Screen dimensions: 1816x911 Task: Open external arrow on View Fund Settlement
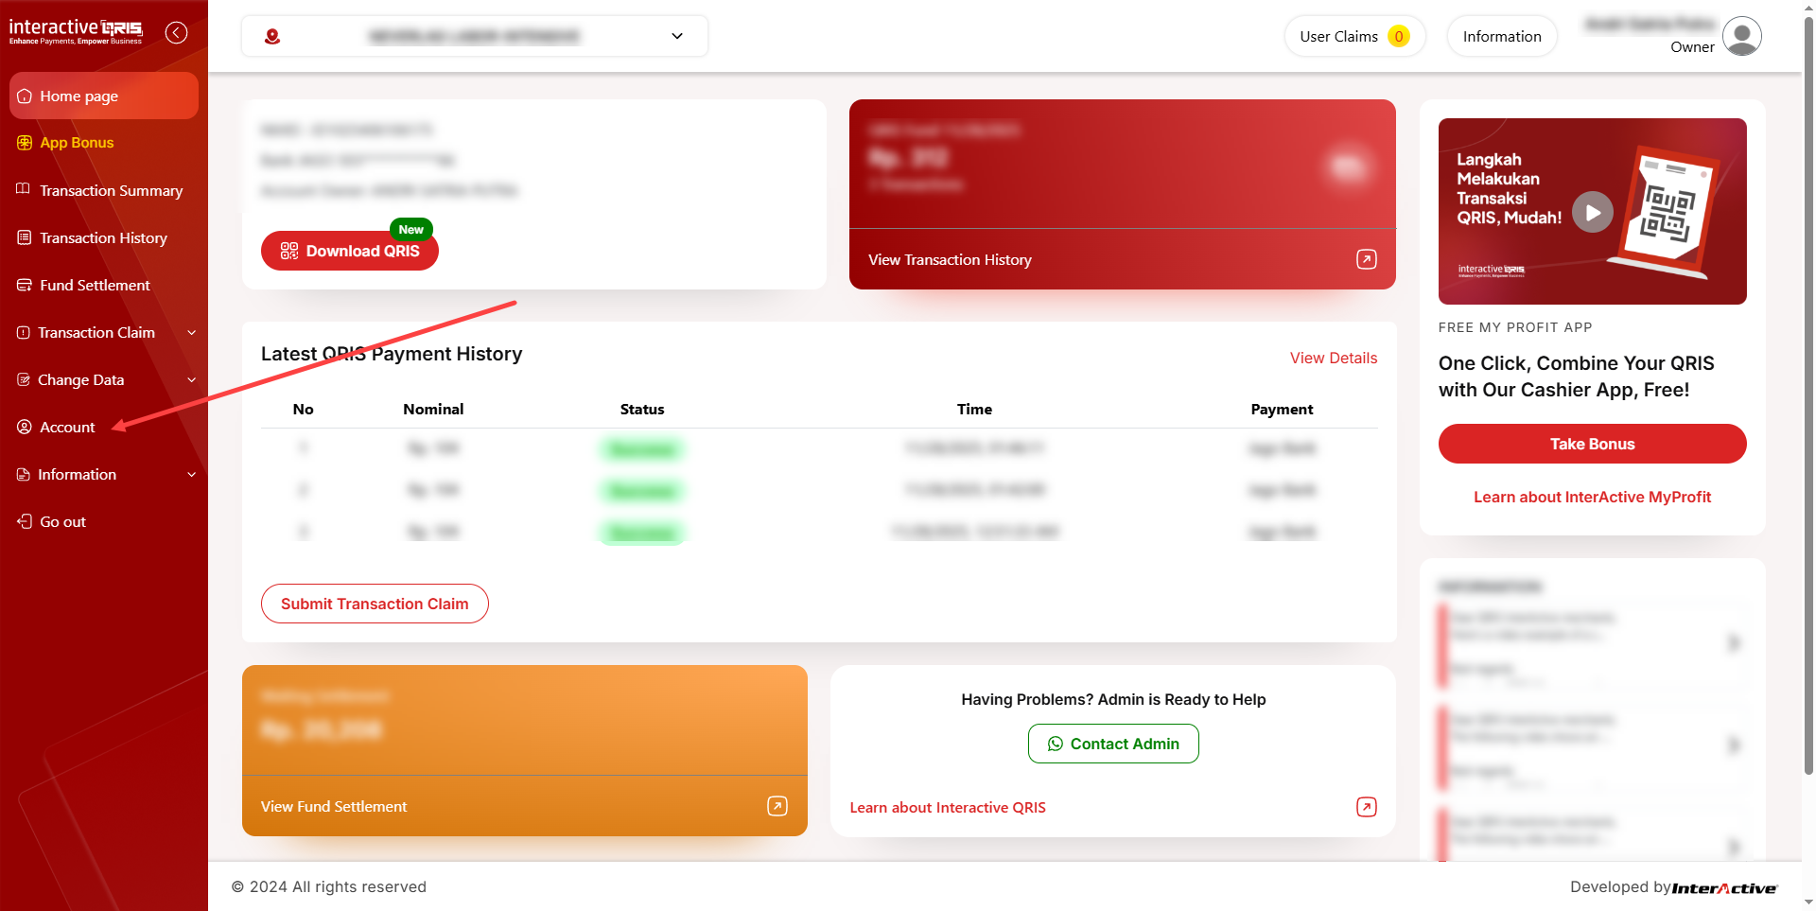point(777,806)
